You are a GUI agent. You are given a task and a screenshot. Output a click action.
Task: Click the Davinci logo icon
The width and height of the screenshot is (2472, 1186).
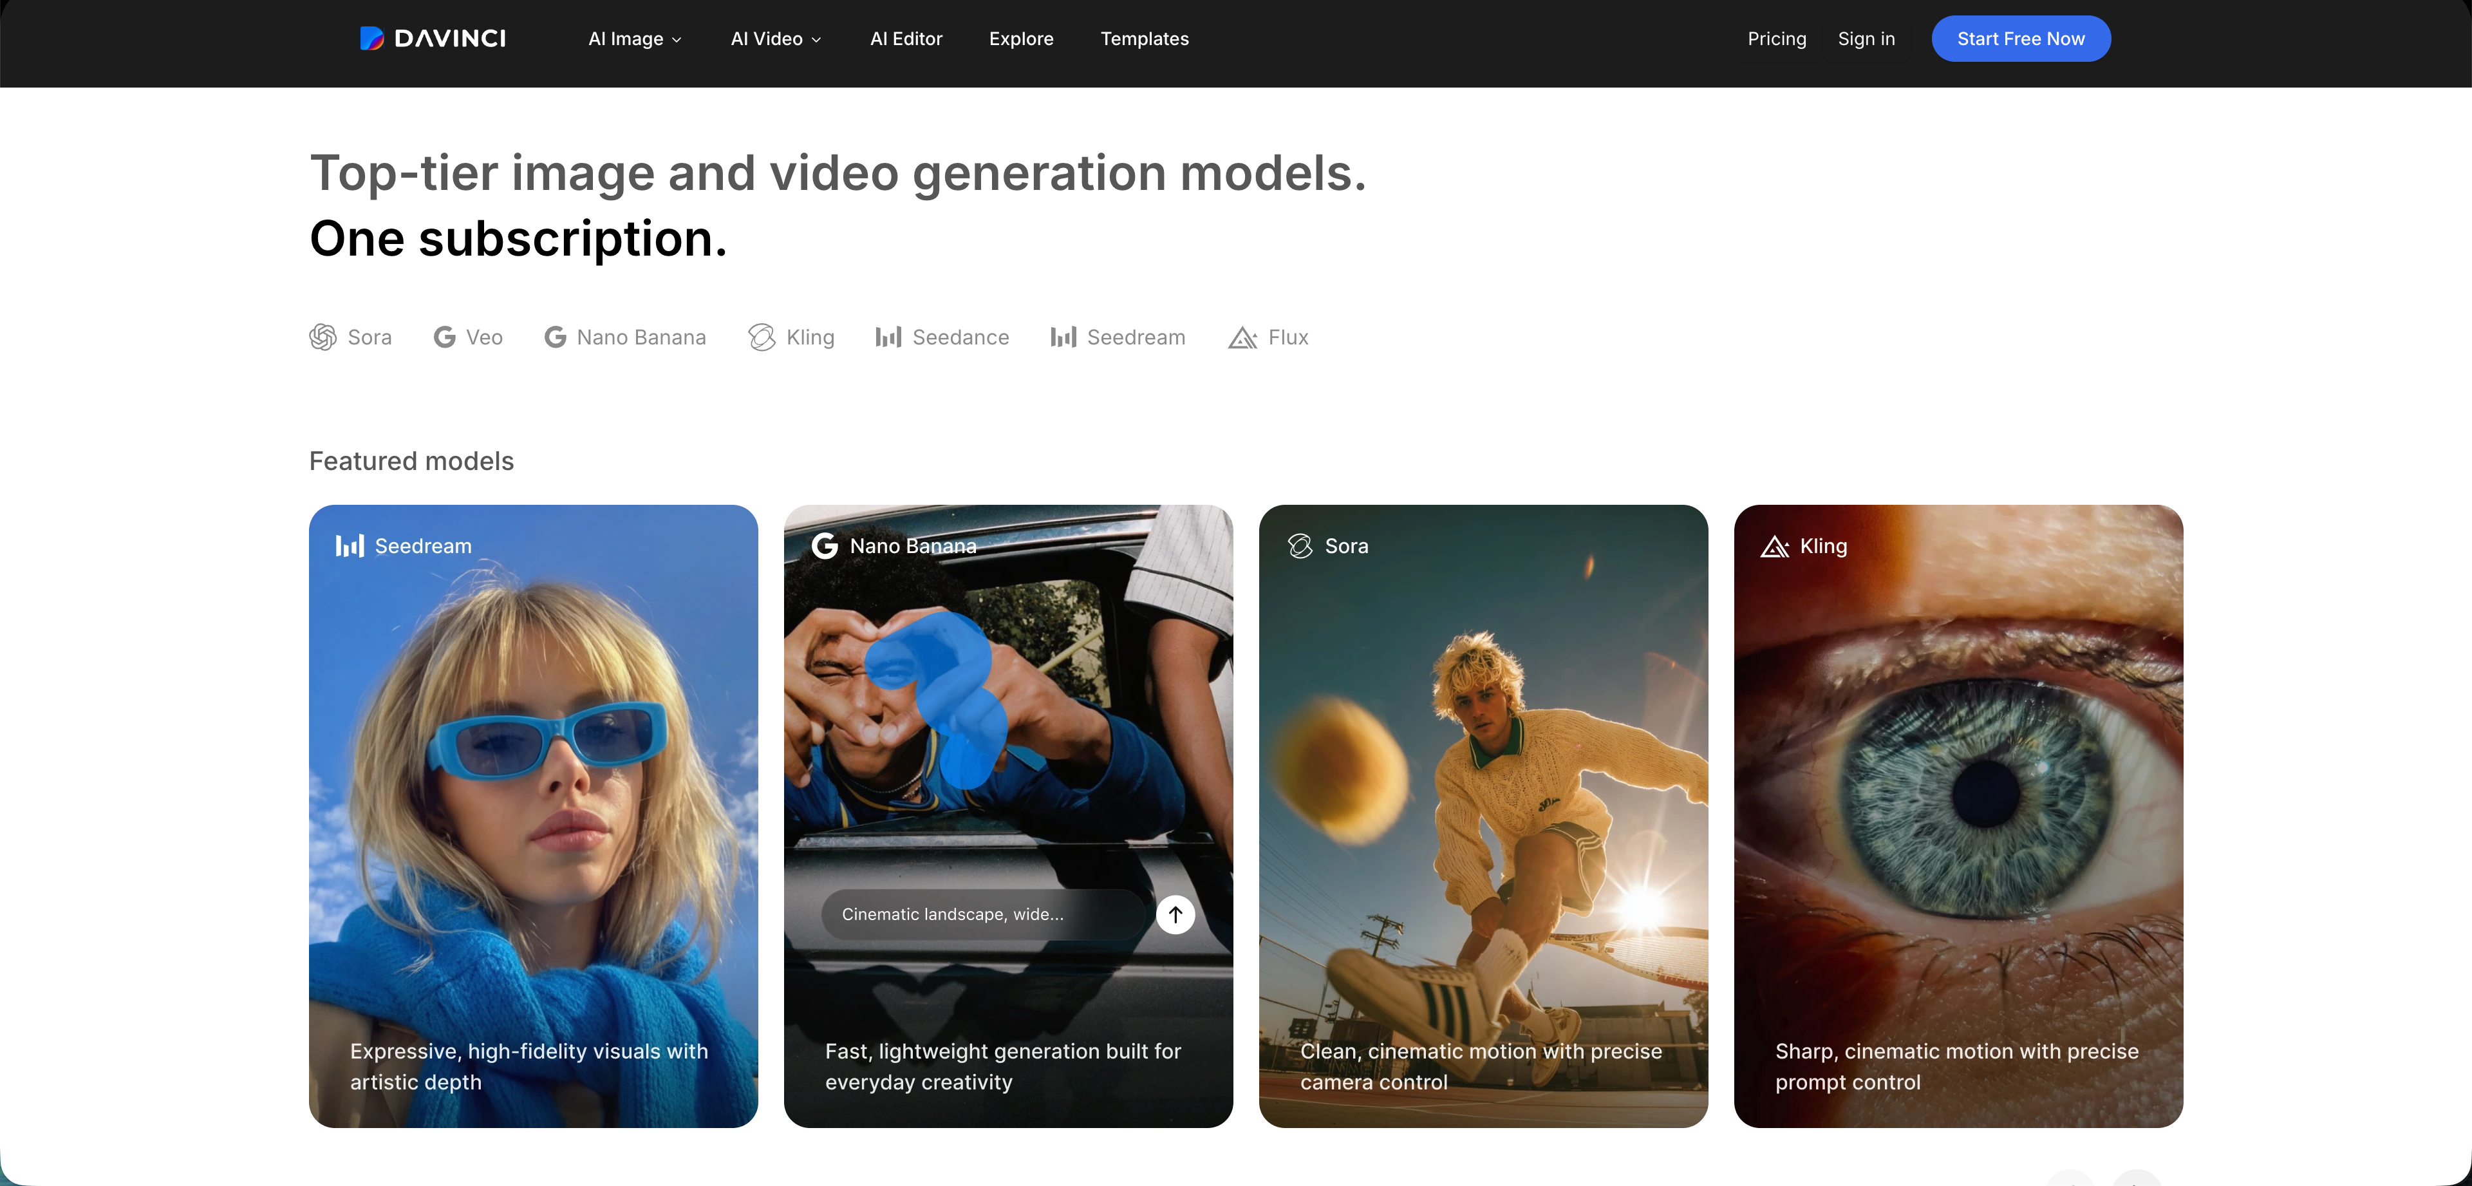(371, 39)
